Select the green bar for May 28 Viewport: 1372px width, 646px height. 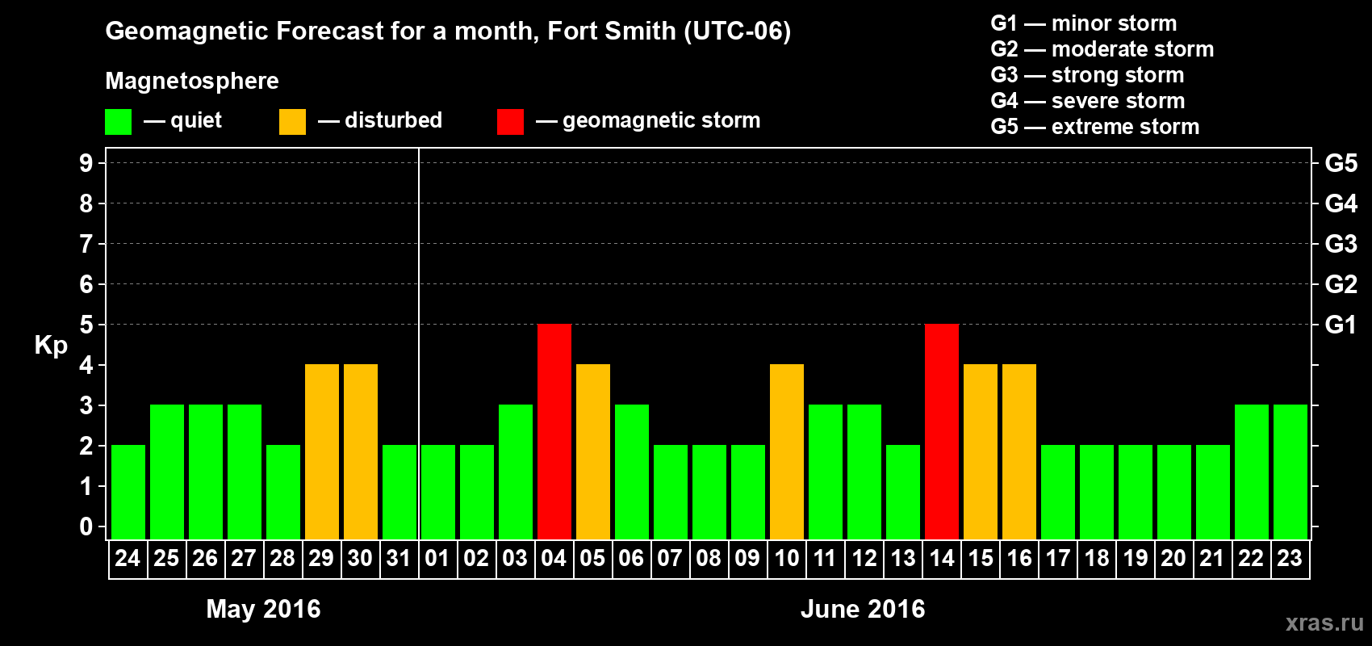click(x=283, y=492)
